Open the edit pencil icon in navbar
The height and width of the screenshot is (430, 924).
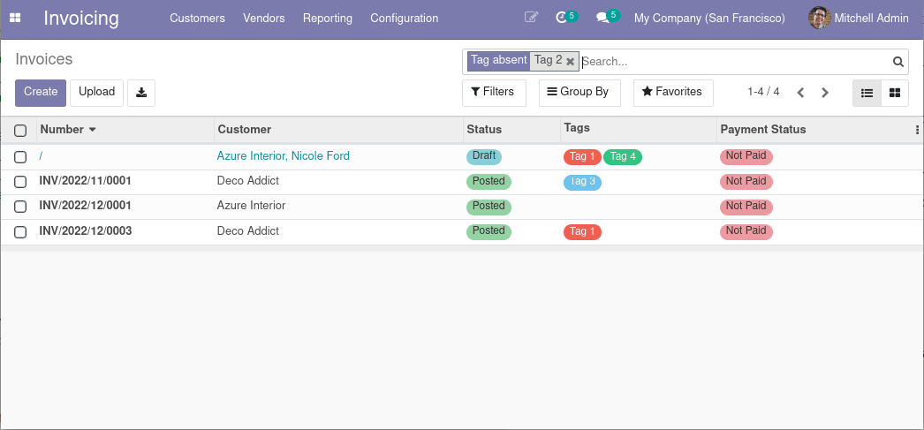531,18
